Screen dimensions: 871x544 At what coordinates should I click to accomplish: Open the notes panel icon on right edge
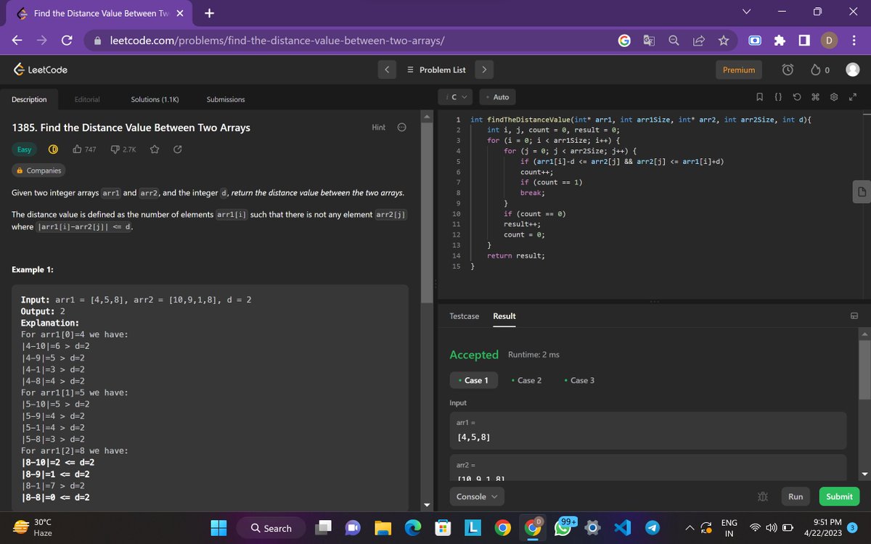coord(861,191)
